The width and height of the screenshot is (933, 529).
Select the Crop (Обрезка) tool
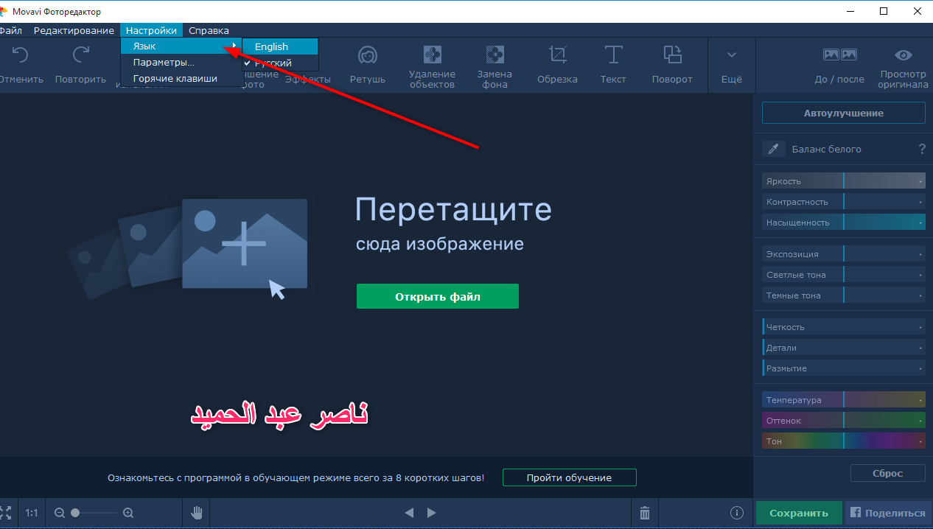(x=557, y=64)
